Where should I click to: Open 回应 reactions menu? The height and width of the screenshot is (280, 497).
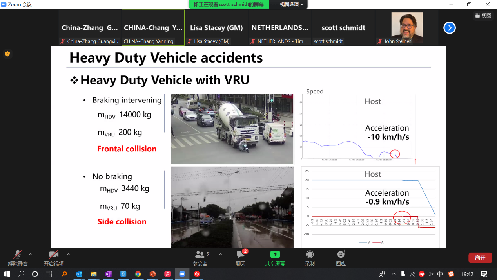tap(341, 257)
